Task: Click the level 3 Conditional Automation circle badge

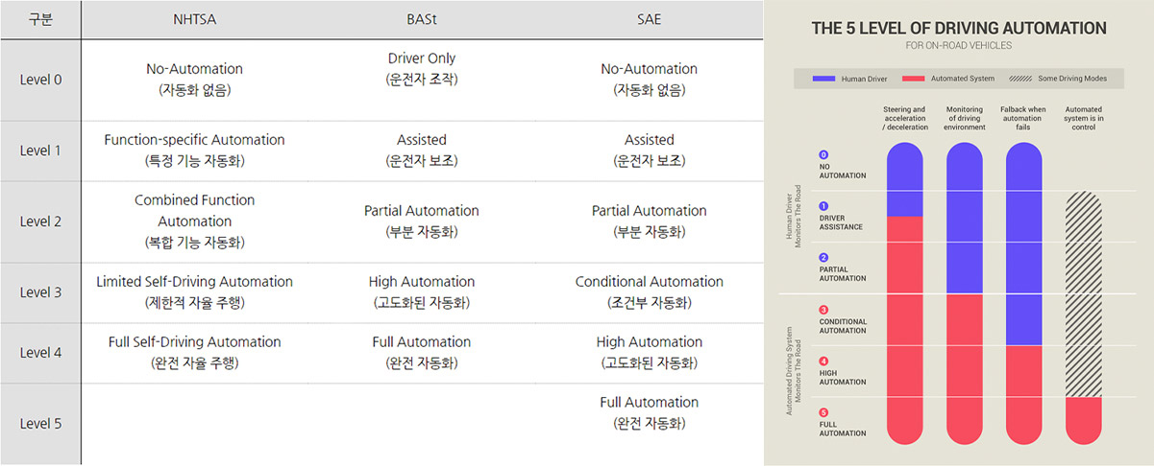Action: pos(823,310)
